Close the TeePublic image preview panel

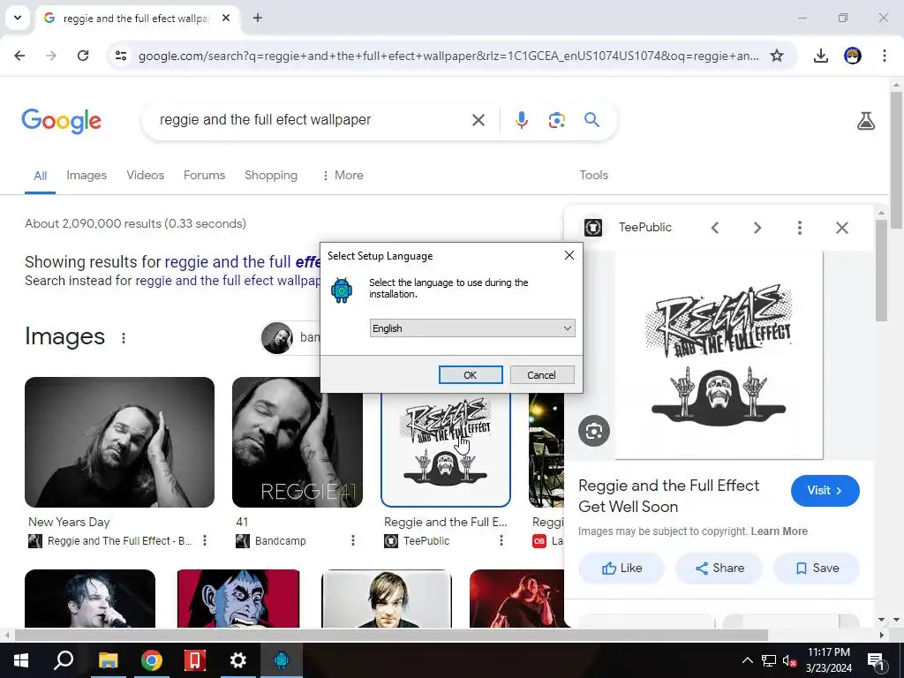tap(841, 228)
